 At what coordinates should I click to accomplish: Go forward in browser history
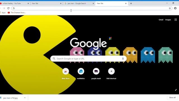[4, 8]
